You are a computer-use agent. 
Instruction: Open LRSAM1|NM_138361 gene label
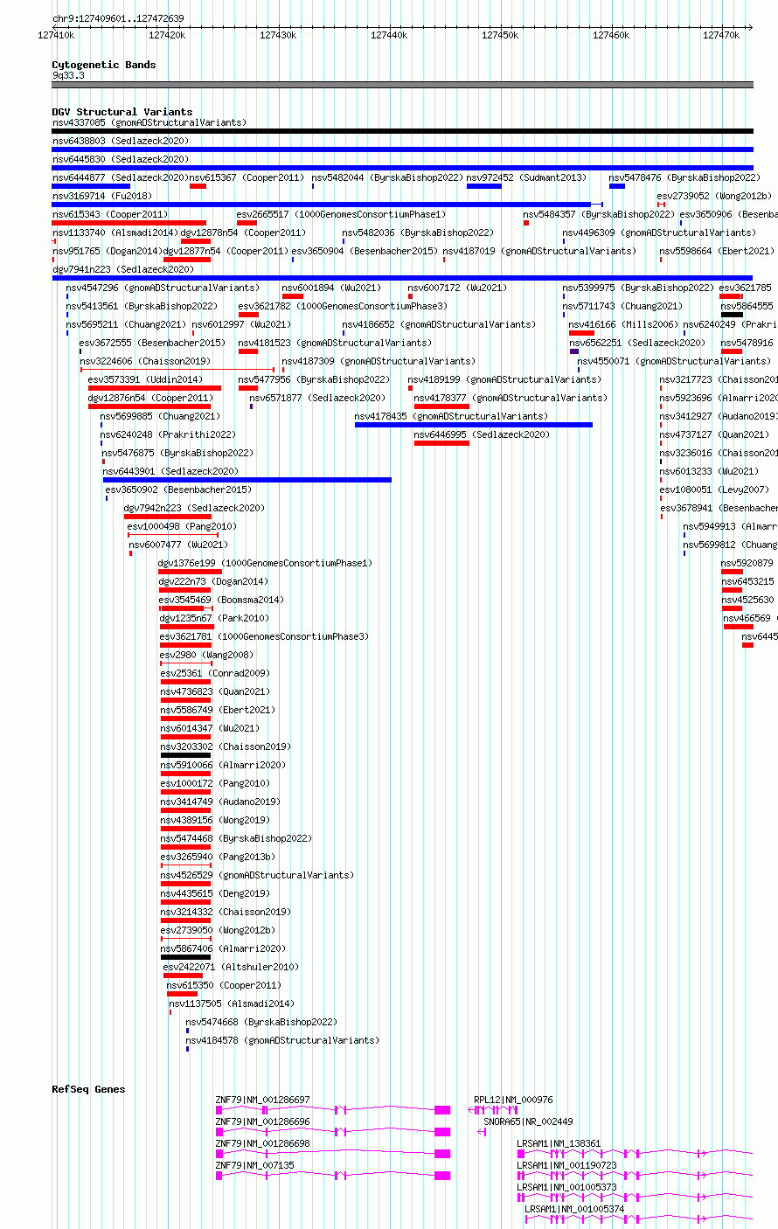[x=559, y=1143]
